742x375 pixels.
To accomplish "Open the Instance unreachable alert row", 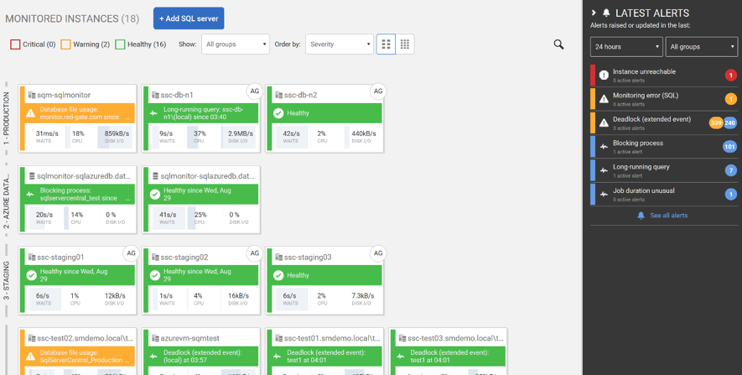I will pos(664,75).
